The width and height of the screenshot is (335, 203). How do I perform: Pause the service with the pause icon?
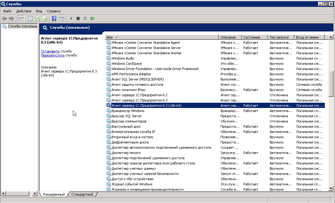pos(85,19)
